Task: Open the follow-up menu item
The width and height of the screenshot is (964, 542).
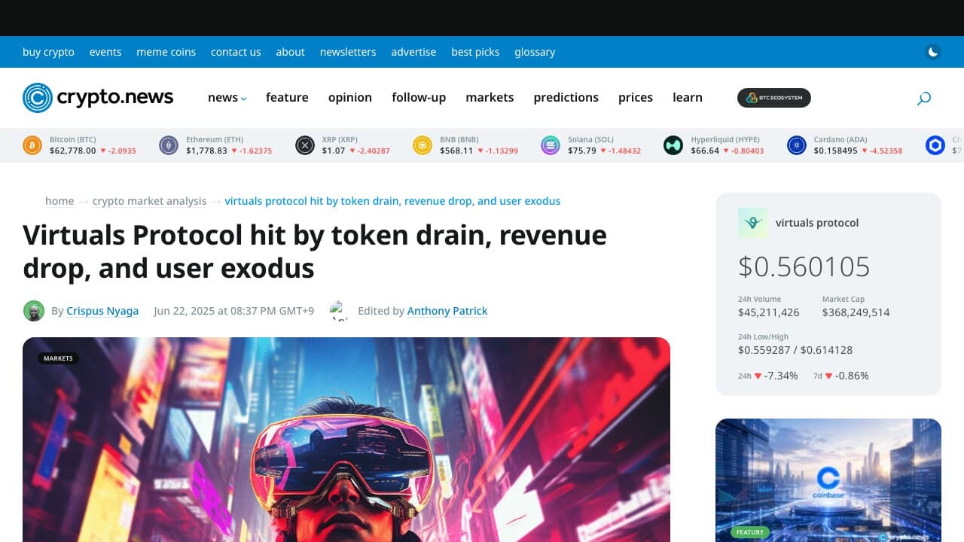Action: pos(419,98)
